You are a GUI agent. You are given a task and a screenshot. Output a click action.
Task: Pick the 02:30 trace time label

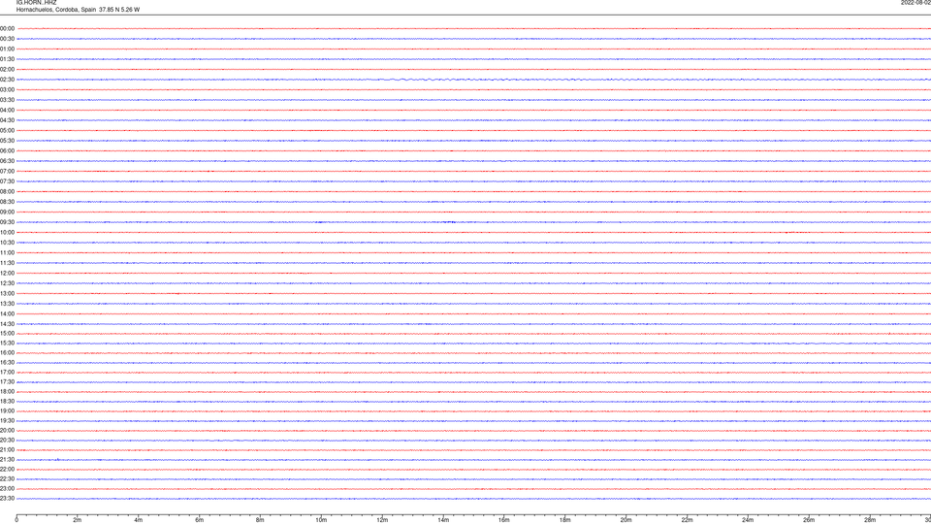7,80
